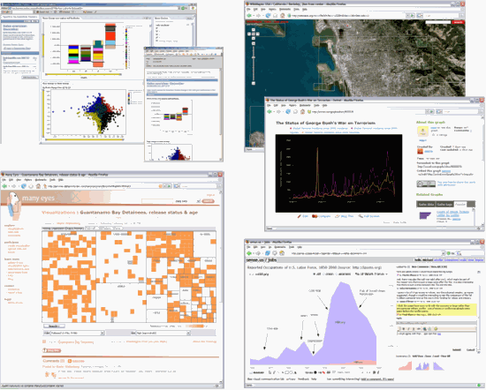Image resolution: width=486 pixels, height=390 pixels.
Task: Click map pan-up arrow on Wikimapia map
Action: coord(254,30)
